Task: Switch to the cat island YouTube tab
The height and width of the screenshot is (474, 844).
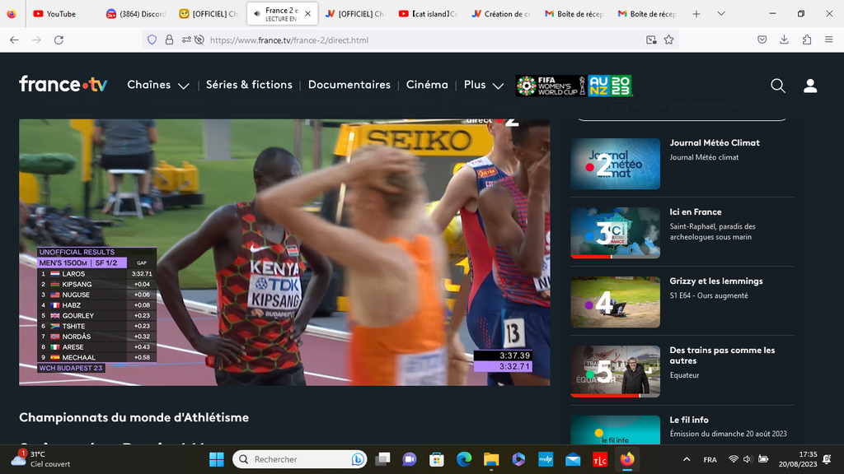Action: coord(429,14)
